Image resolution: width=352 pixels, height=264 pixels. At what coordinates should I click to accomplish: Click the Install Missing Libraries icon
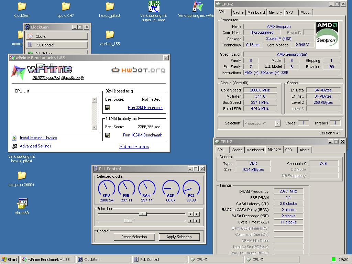pyautogui.click(x=14, y=138)
